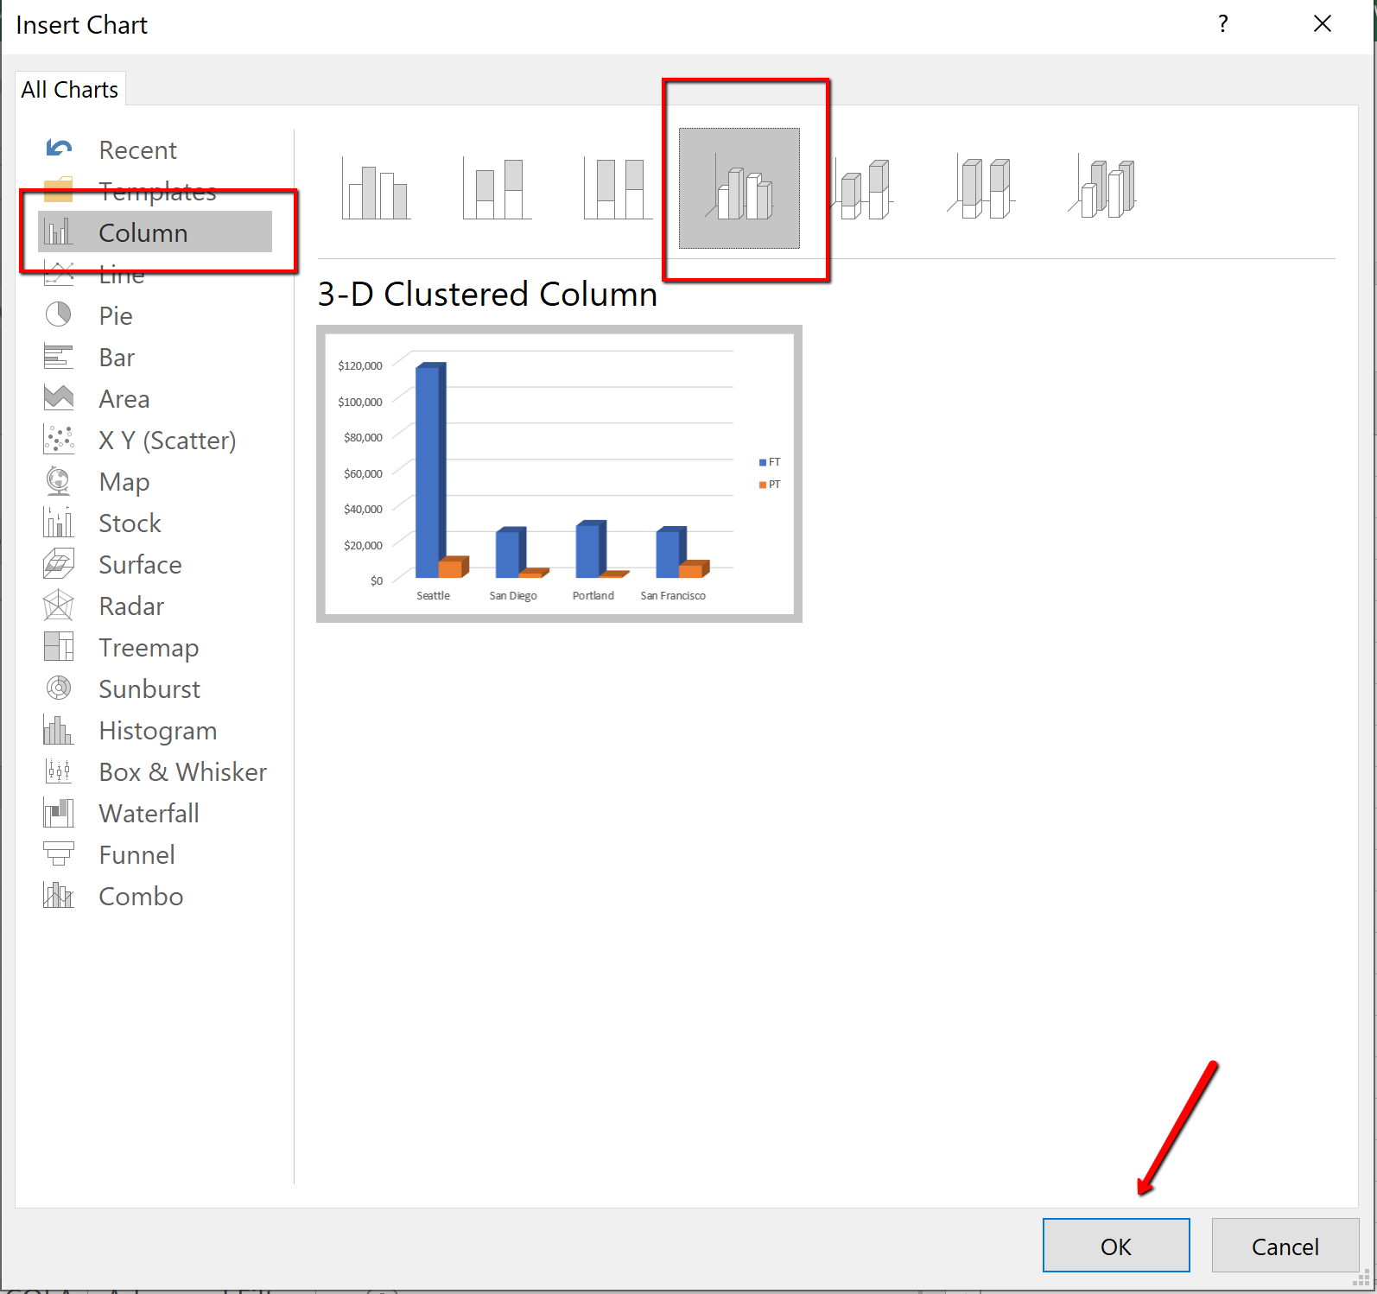The image size is (1377, 1294).
Task: Choose the 100% Stacked Column subtype icon
Action: 619,188
